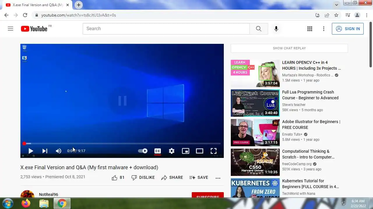Close the X.exe Final Version tab
Image resolution: width=373 pixels, height=209 pixels.
[x=68, y=5]
